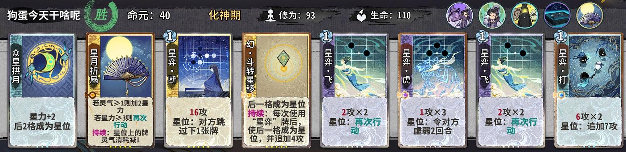Click the heart flame icon beside 生命
Screen dimensions: 626x152
(361, 16)
